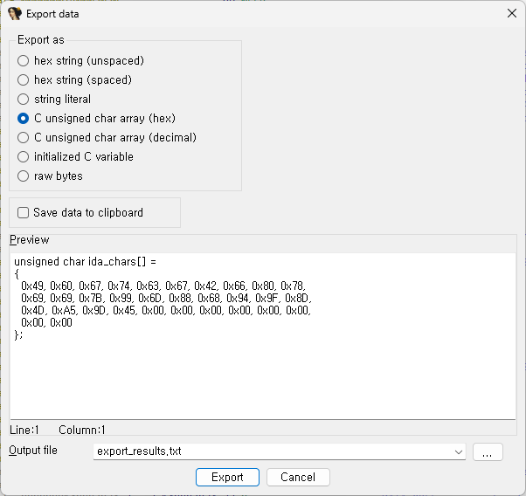Select hex string (spaced) option

pyautogui.click(x=24, y=80)
